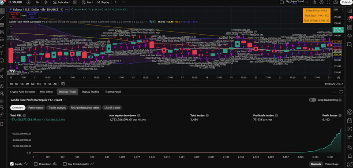The width and height of the screenshot is (353, 168).
Task: Open chart settings hexagon icon
Action: click(322, 2)
